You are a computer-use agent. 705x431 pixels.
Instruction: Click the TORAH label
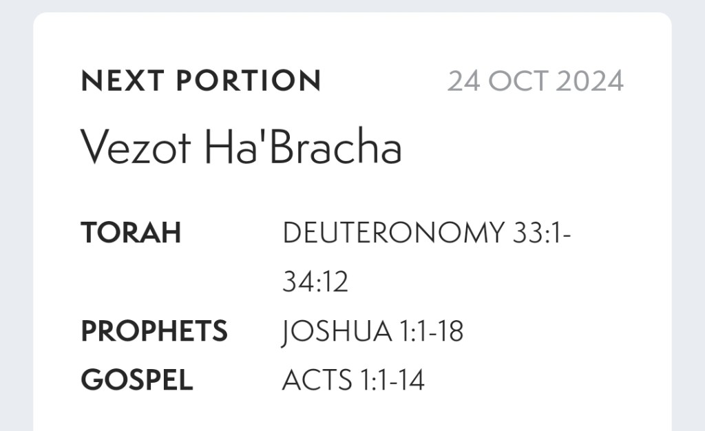tap(131, 233)
